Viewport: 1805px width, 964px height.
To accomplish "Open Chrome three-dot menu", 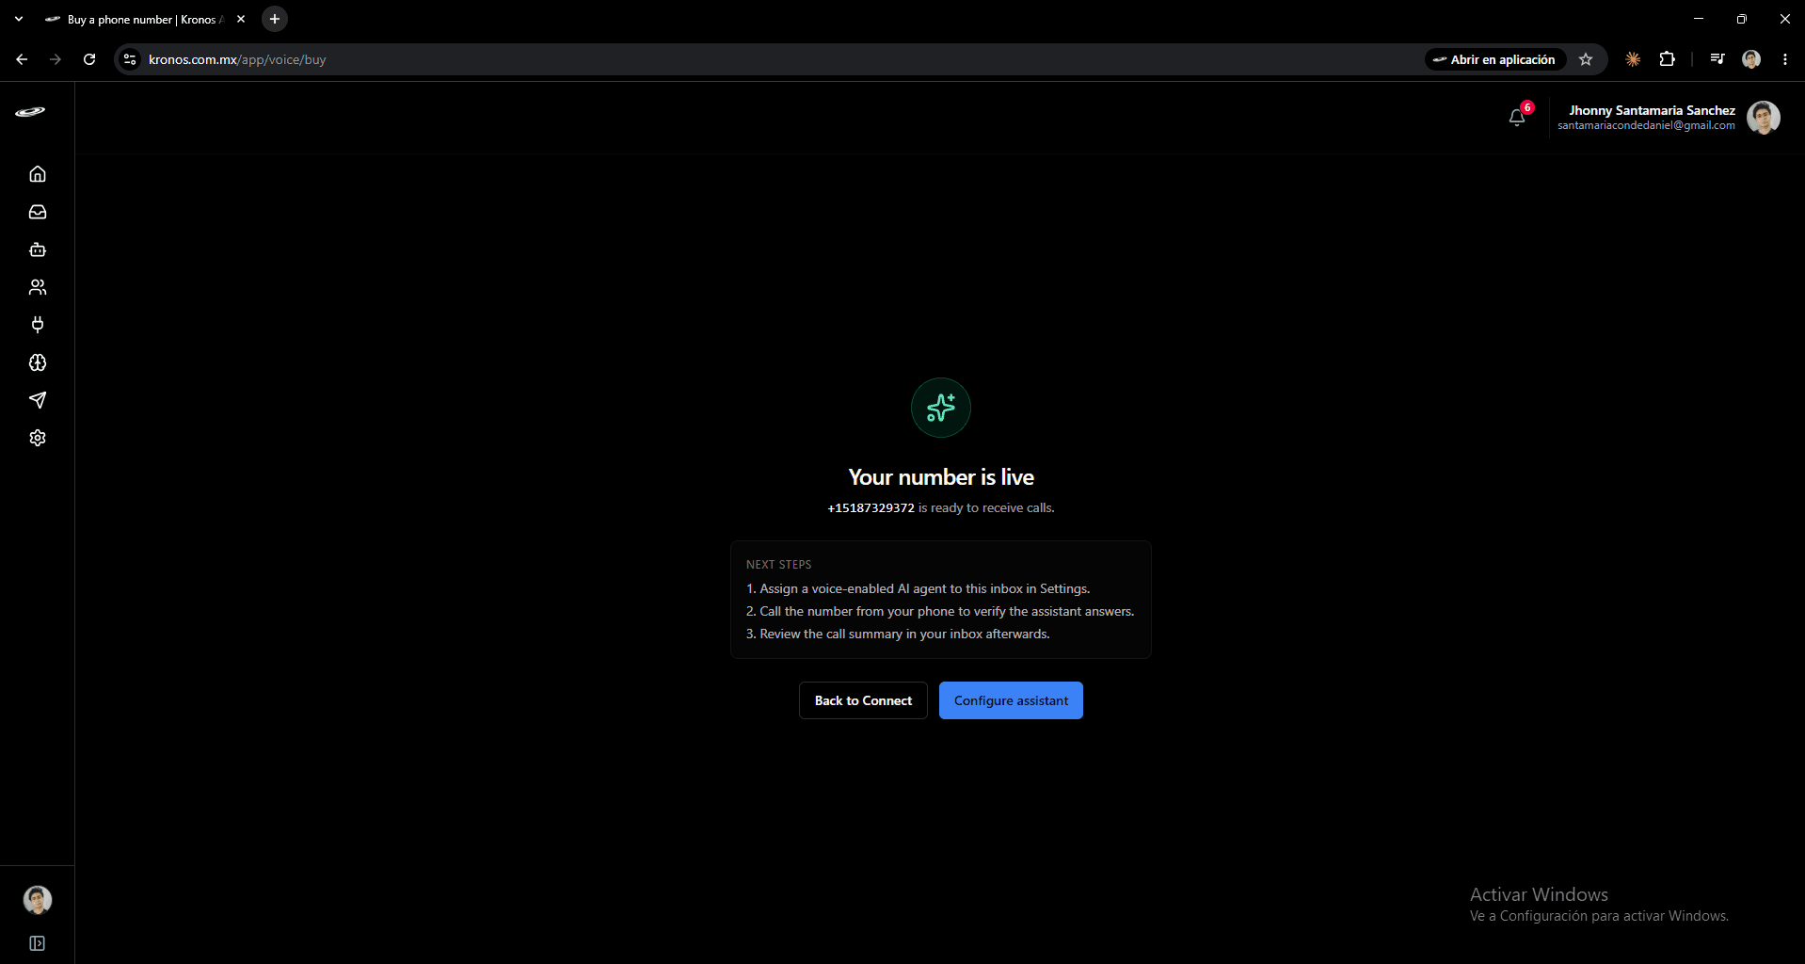I will click(1785, 59).
